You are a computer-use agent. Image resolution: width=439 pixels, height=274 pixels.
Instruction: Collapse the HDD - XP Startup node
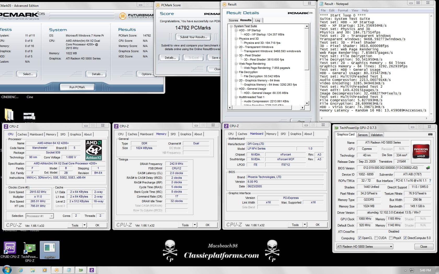click(x=236, y=30)
